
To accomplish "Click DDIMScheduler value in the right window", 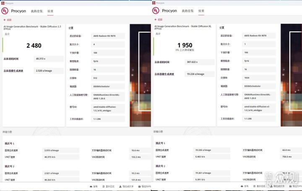I will tap(259, 86).
